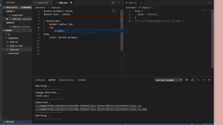Toggle output scroll lock icon

[x=192, y=80]
